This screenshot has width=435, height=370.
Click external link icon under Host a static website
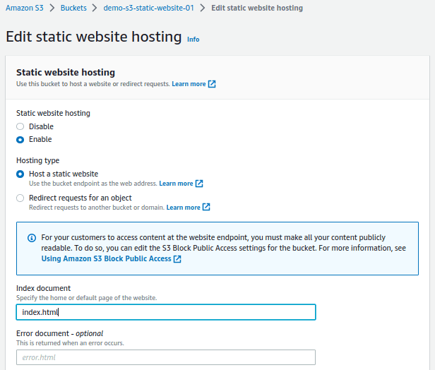199,184
